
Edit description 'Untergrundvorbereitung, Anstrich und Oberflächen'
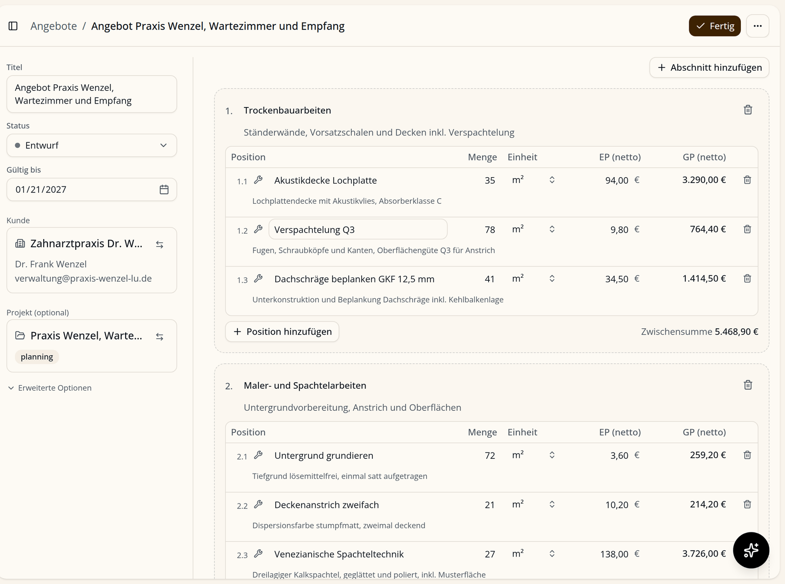pyautogui.click(x=353, y=408)
